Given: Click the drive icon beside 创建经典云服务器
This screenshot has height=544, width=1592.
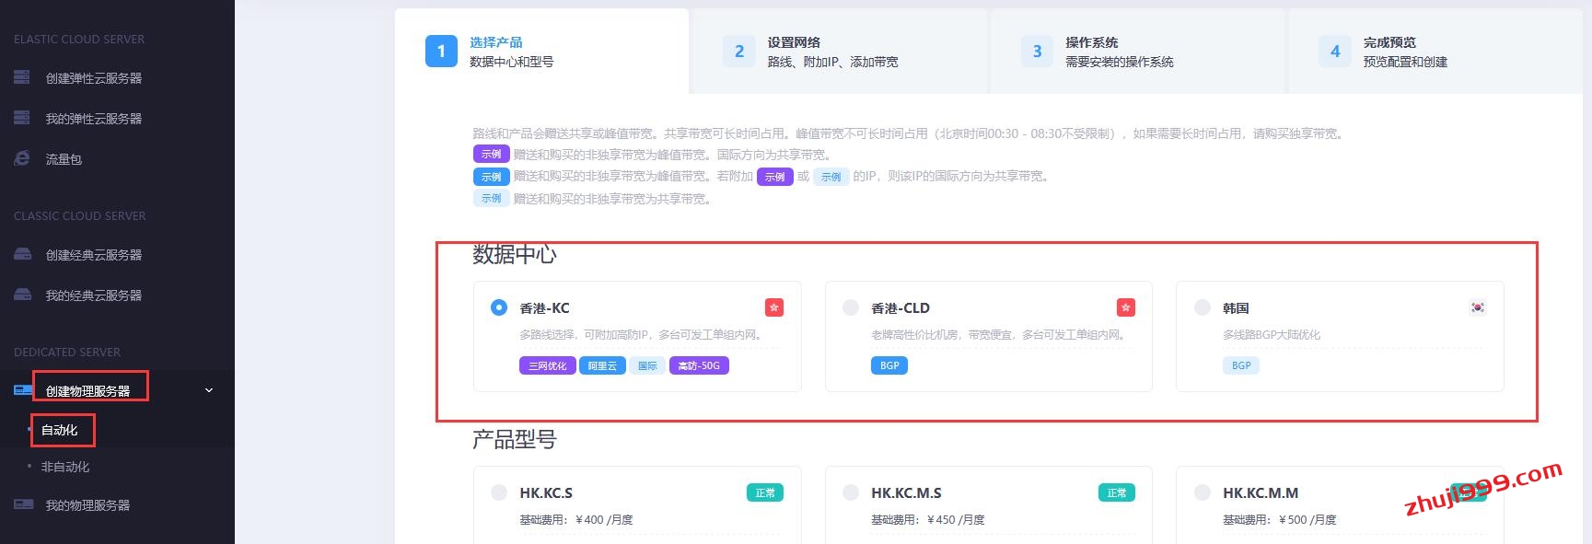Looking at the screenshot, I should point(22,254).
